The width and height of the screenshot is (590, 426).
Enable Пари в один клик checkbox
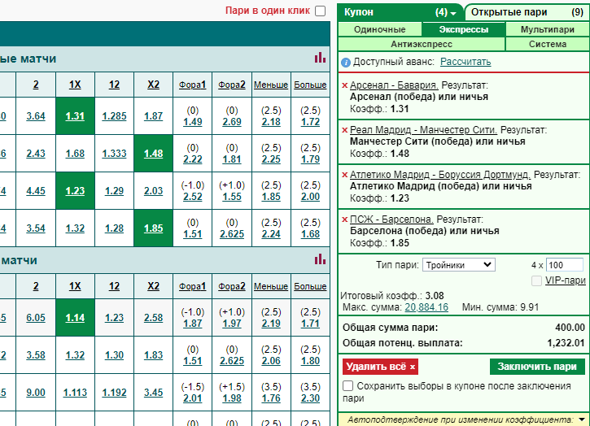click(320, 11)
